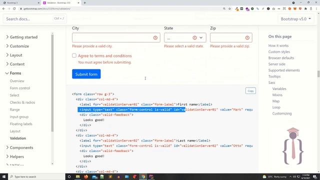Switch to Chrome in the taskbar
This screenshot has width=320, height=180.
[143, 176]
